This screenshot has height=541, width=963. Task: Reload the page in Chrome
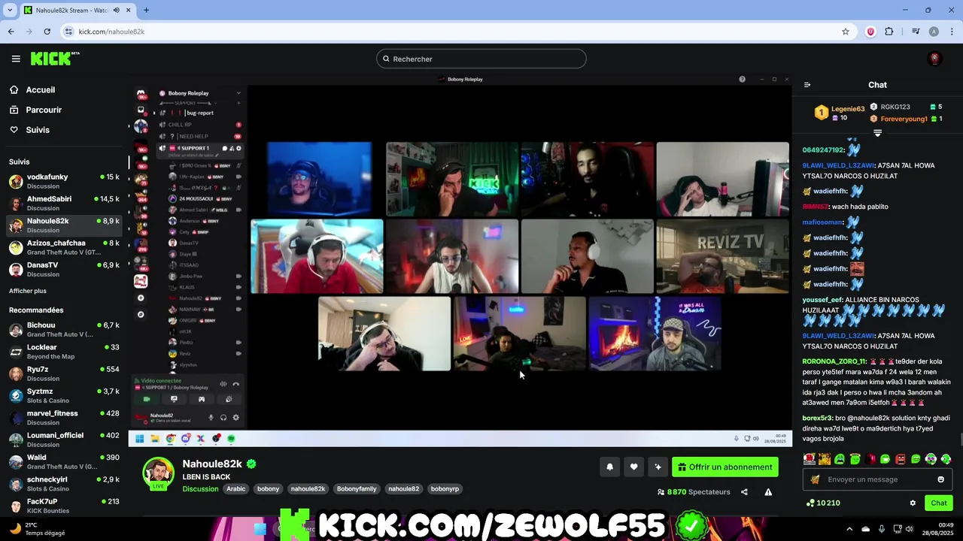click(47, 32)
